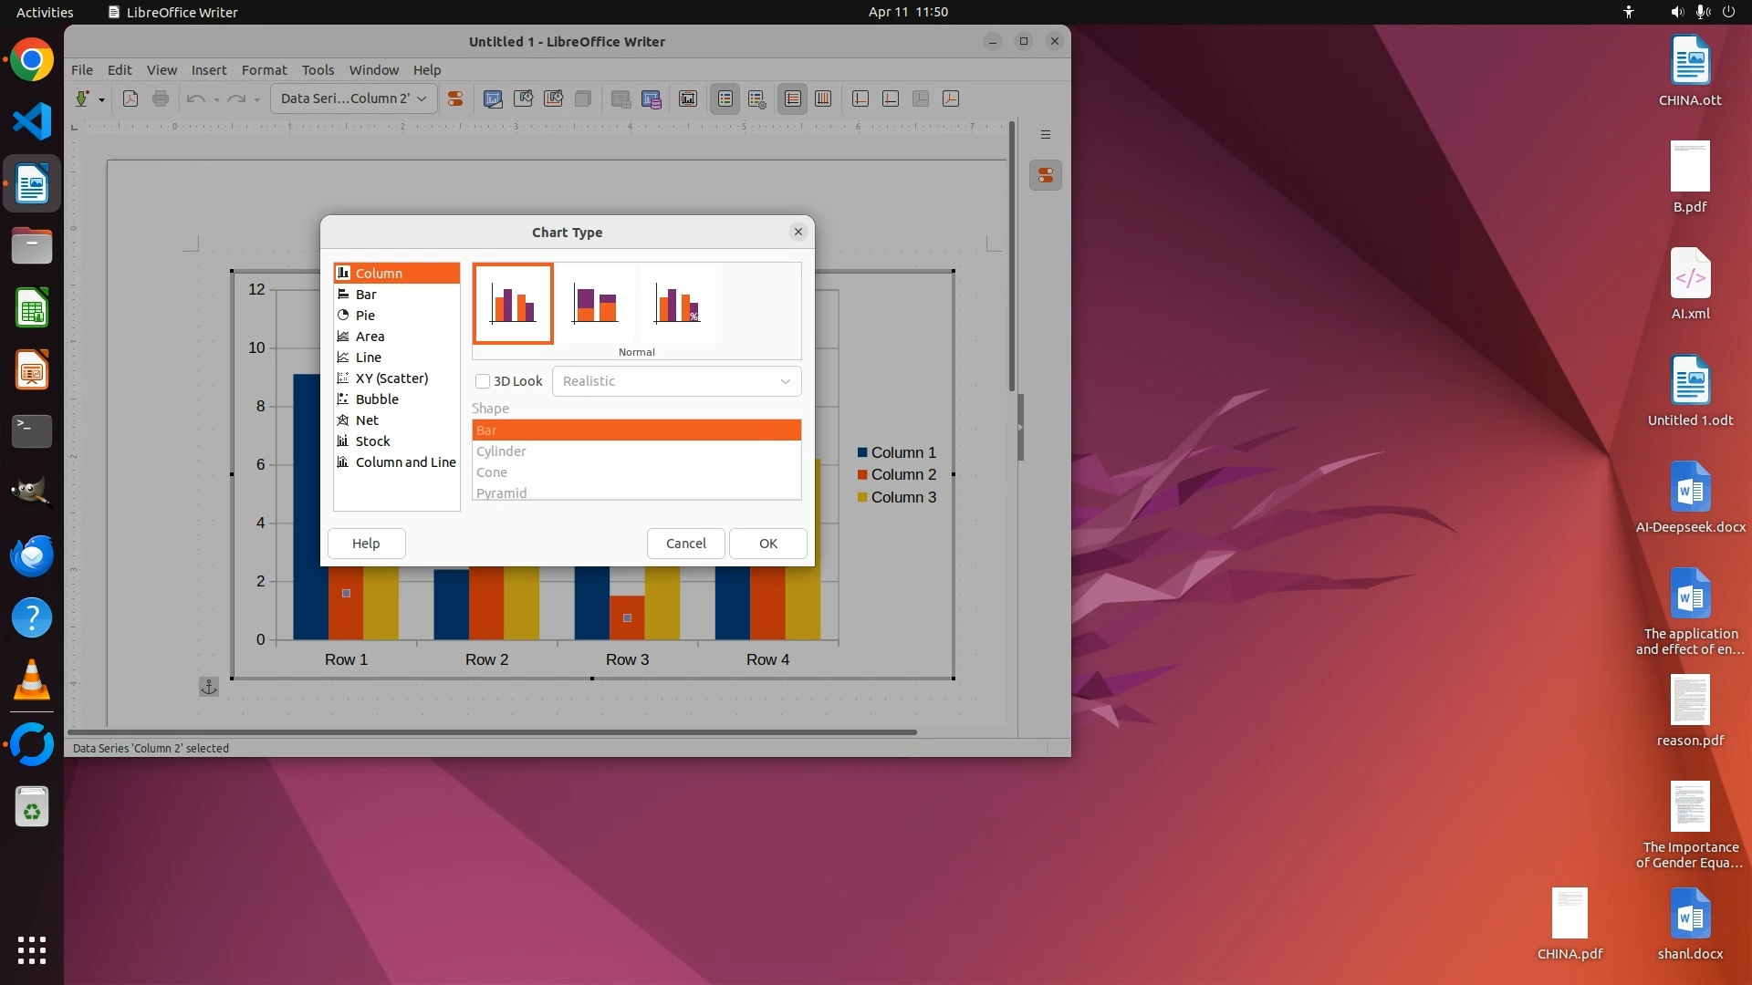Open the Undo history dropdown arrow
This screenshot has height=985, width=1752.
(216, 99)
